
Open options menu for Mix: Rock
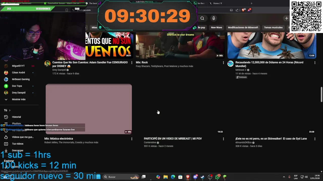(223, 63)
